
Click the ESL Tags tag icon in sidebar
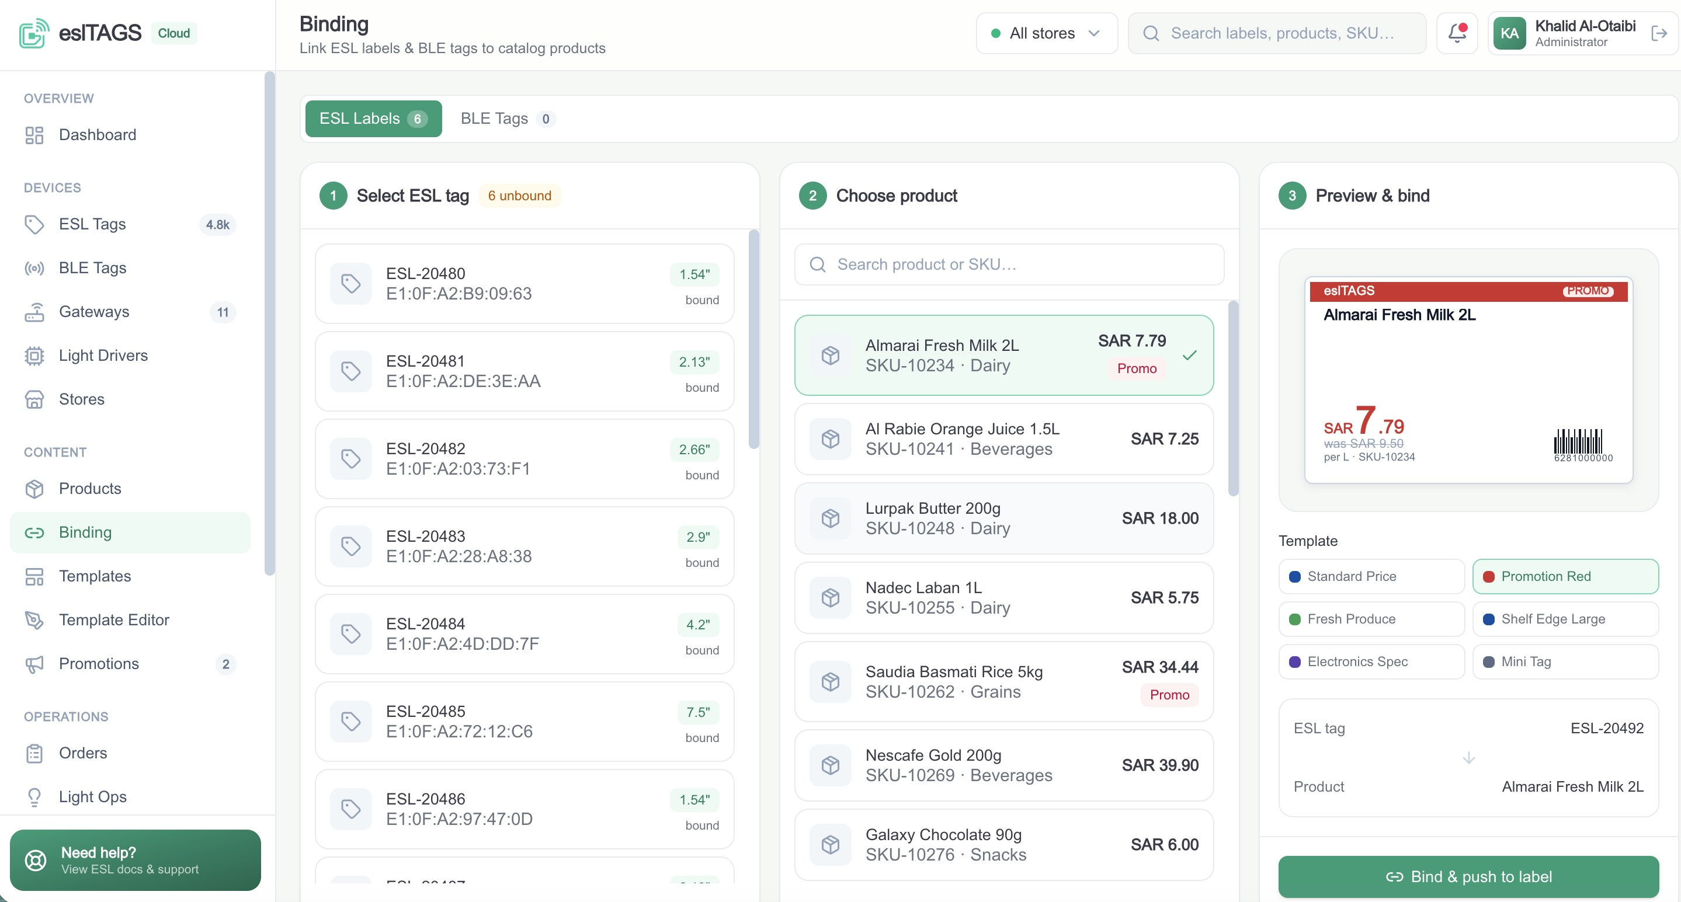point(34,224)
